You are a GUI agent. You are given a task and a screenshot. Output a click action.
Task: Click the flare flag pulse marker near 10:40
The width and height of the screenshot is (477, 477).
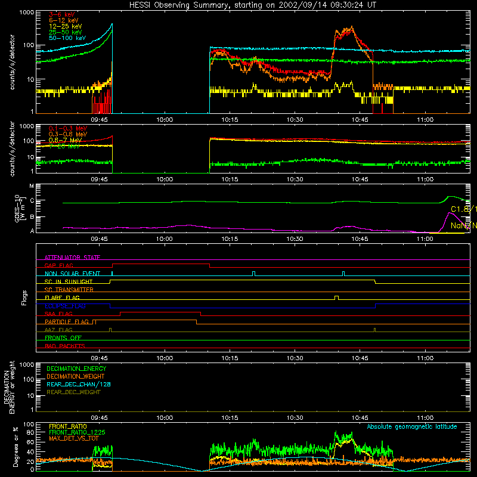(x=336, y=298)
